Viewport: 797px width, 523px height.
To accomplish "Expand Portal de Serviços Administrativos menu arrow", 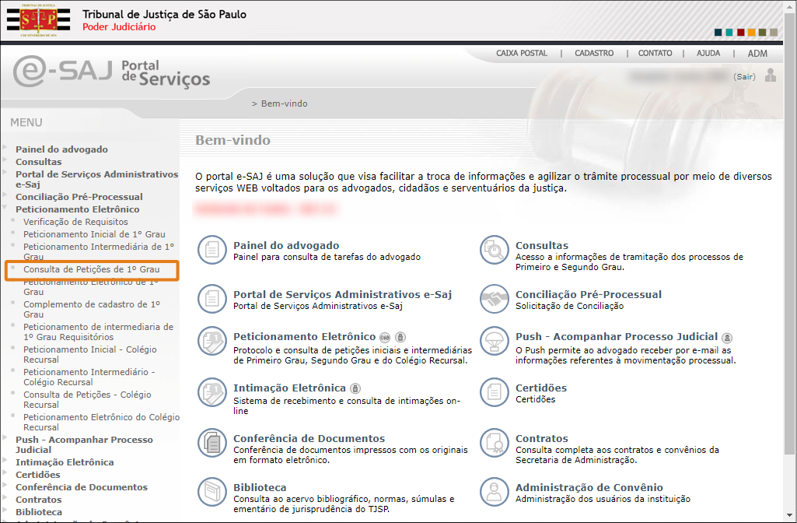I will click(x=5, y=173).
